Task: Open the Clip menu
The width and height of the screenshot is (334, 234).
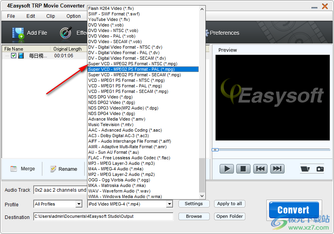Action: coord(51,16)
